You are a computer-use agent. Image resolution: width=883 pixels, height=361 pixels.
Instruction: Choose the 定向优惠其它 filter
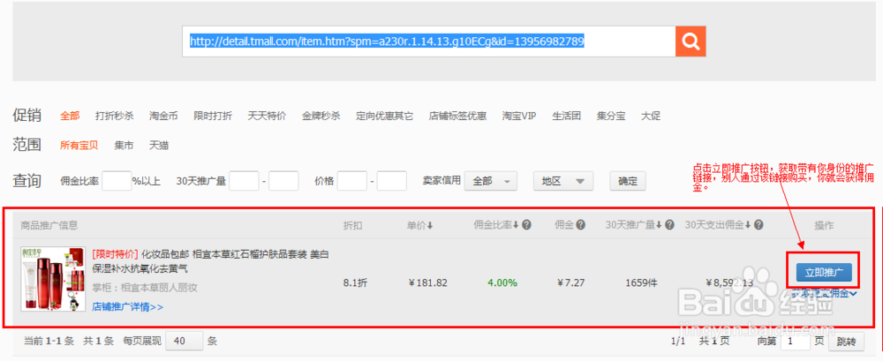tap(385, 116)
